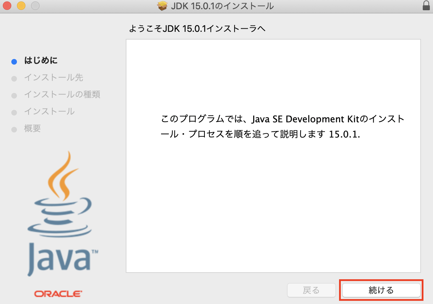Select the インストール step in the sidebar

(49, 111)
